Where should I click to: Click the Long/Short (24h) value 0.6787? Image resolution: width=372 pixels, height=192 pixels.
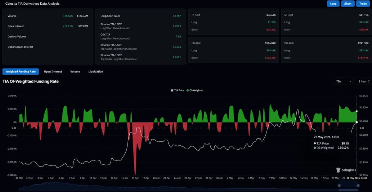tap(177, 16)
